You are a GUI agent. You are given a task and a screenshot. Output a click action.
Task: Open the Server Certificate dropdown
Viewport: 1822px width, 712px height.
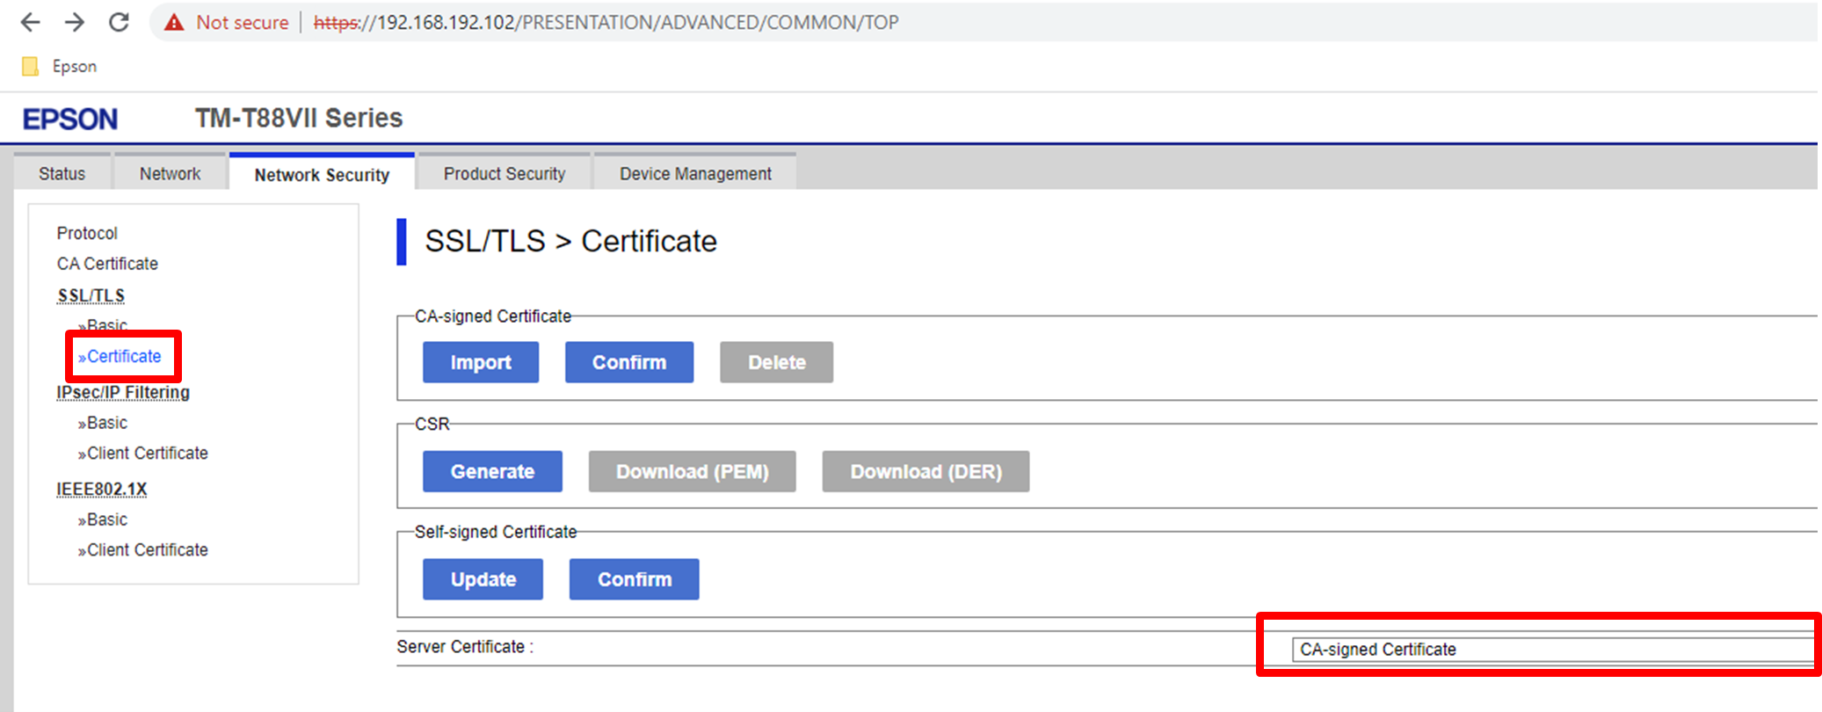pyautogui.click(x=1551, y=650)
